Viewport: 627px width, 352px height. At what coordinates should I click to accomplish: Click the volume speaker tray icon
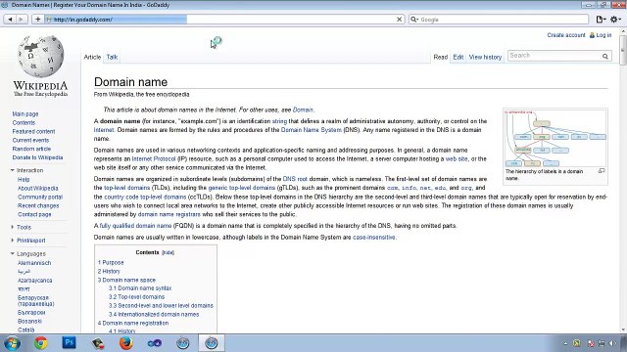point(612,343)
